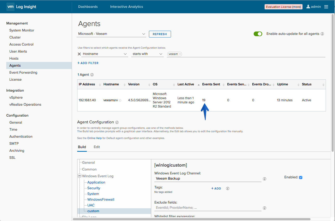
Task: Open vRealize Operations integration page
Action: tap(25, 105)
